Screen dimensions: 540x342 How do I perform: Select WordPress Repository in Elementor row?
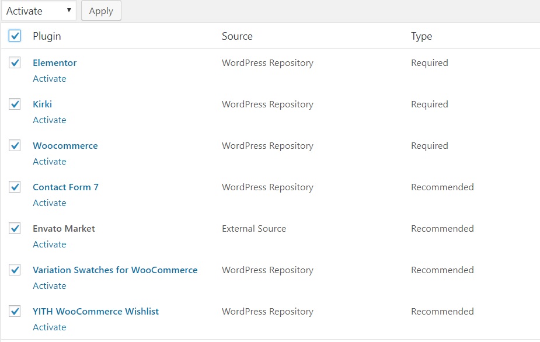267,62
